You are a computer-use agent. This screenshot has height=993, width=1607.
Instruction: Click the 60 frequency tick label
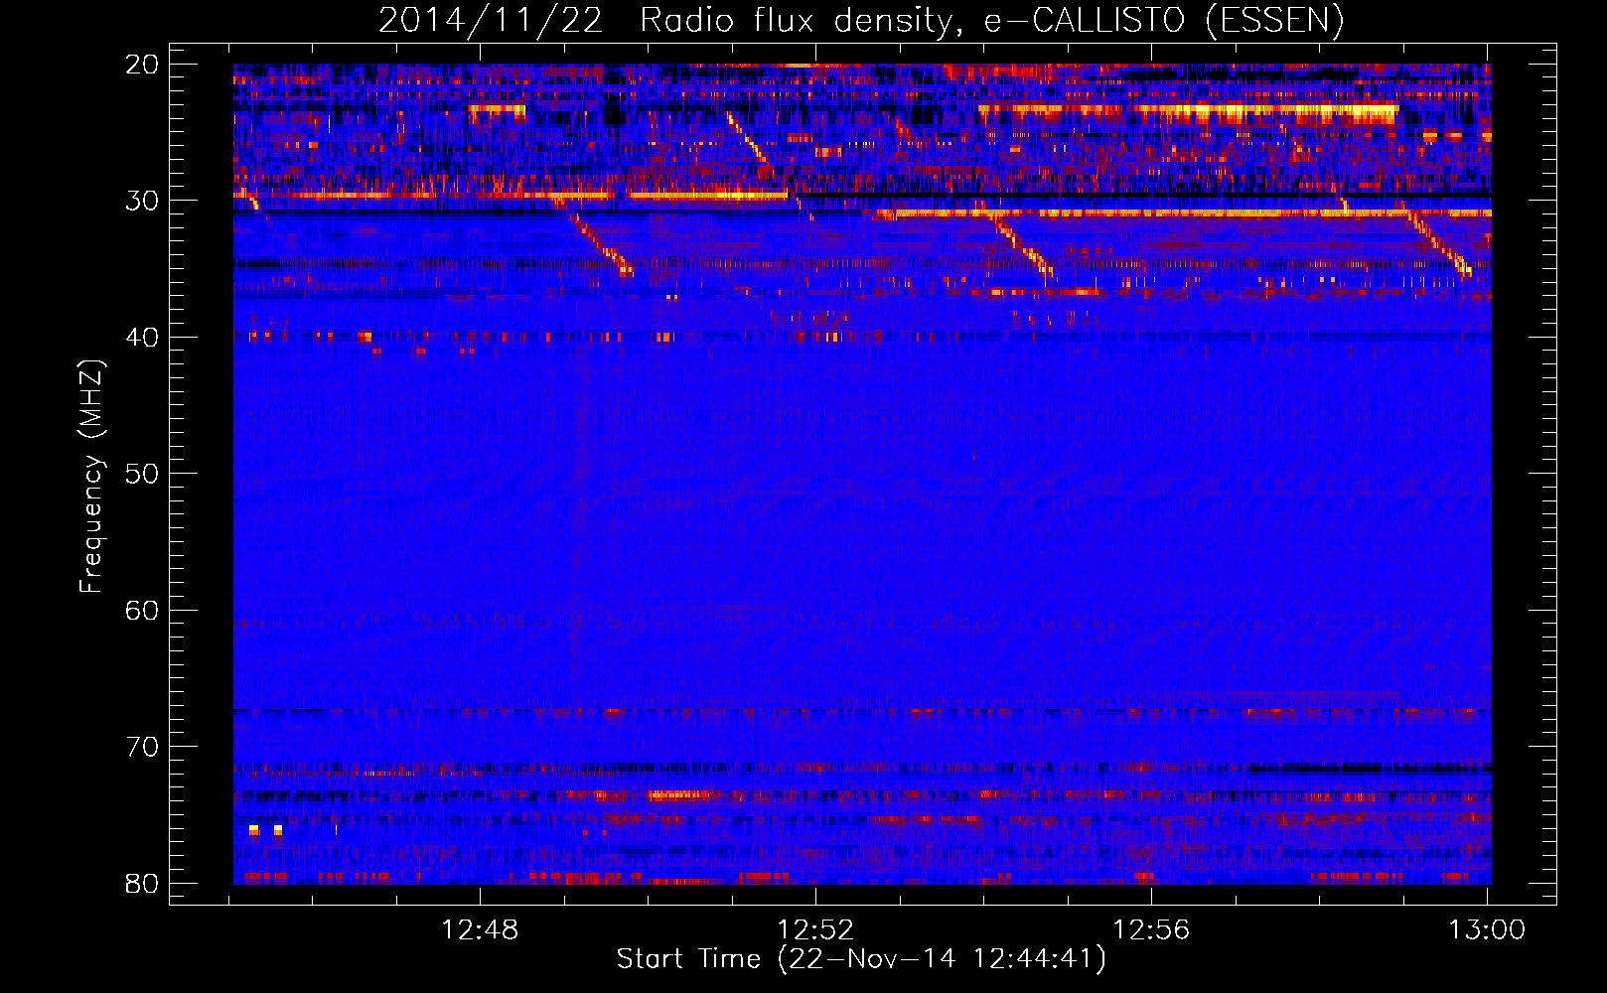pyautogui.click(x=142, y=611)
